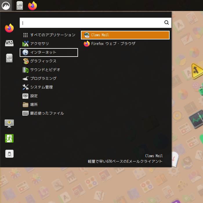This screenshot has width=203, height=203.
Task: Open file manager cabinet icon in menu sidebar
Action: click(x=9, y=58)
